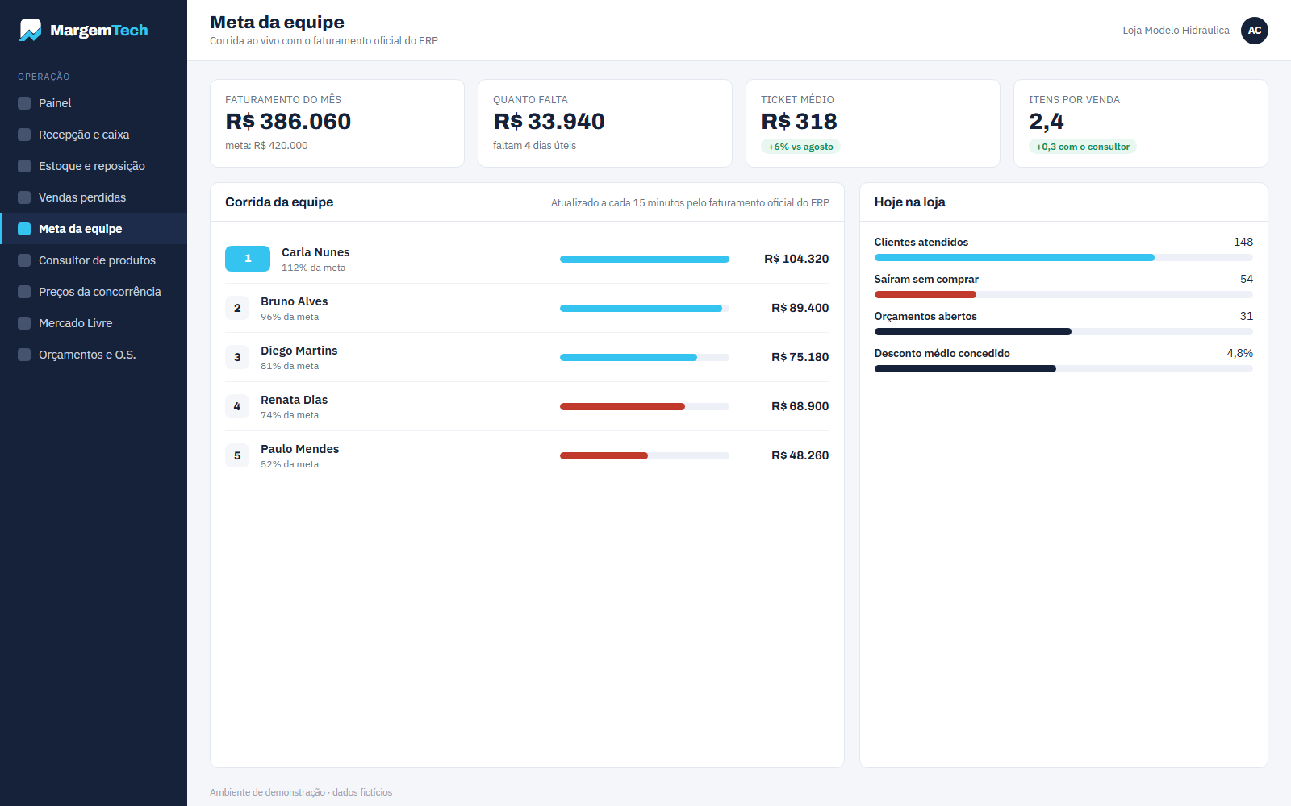This screenshot has height=806, width=1291.
Task: Click the rank 1 badge
Action: pyautogui.click(x=248, y=259)
